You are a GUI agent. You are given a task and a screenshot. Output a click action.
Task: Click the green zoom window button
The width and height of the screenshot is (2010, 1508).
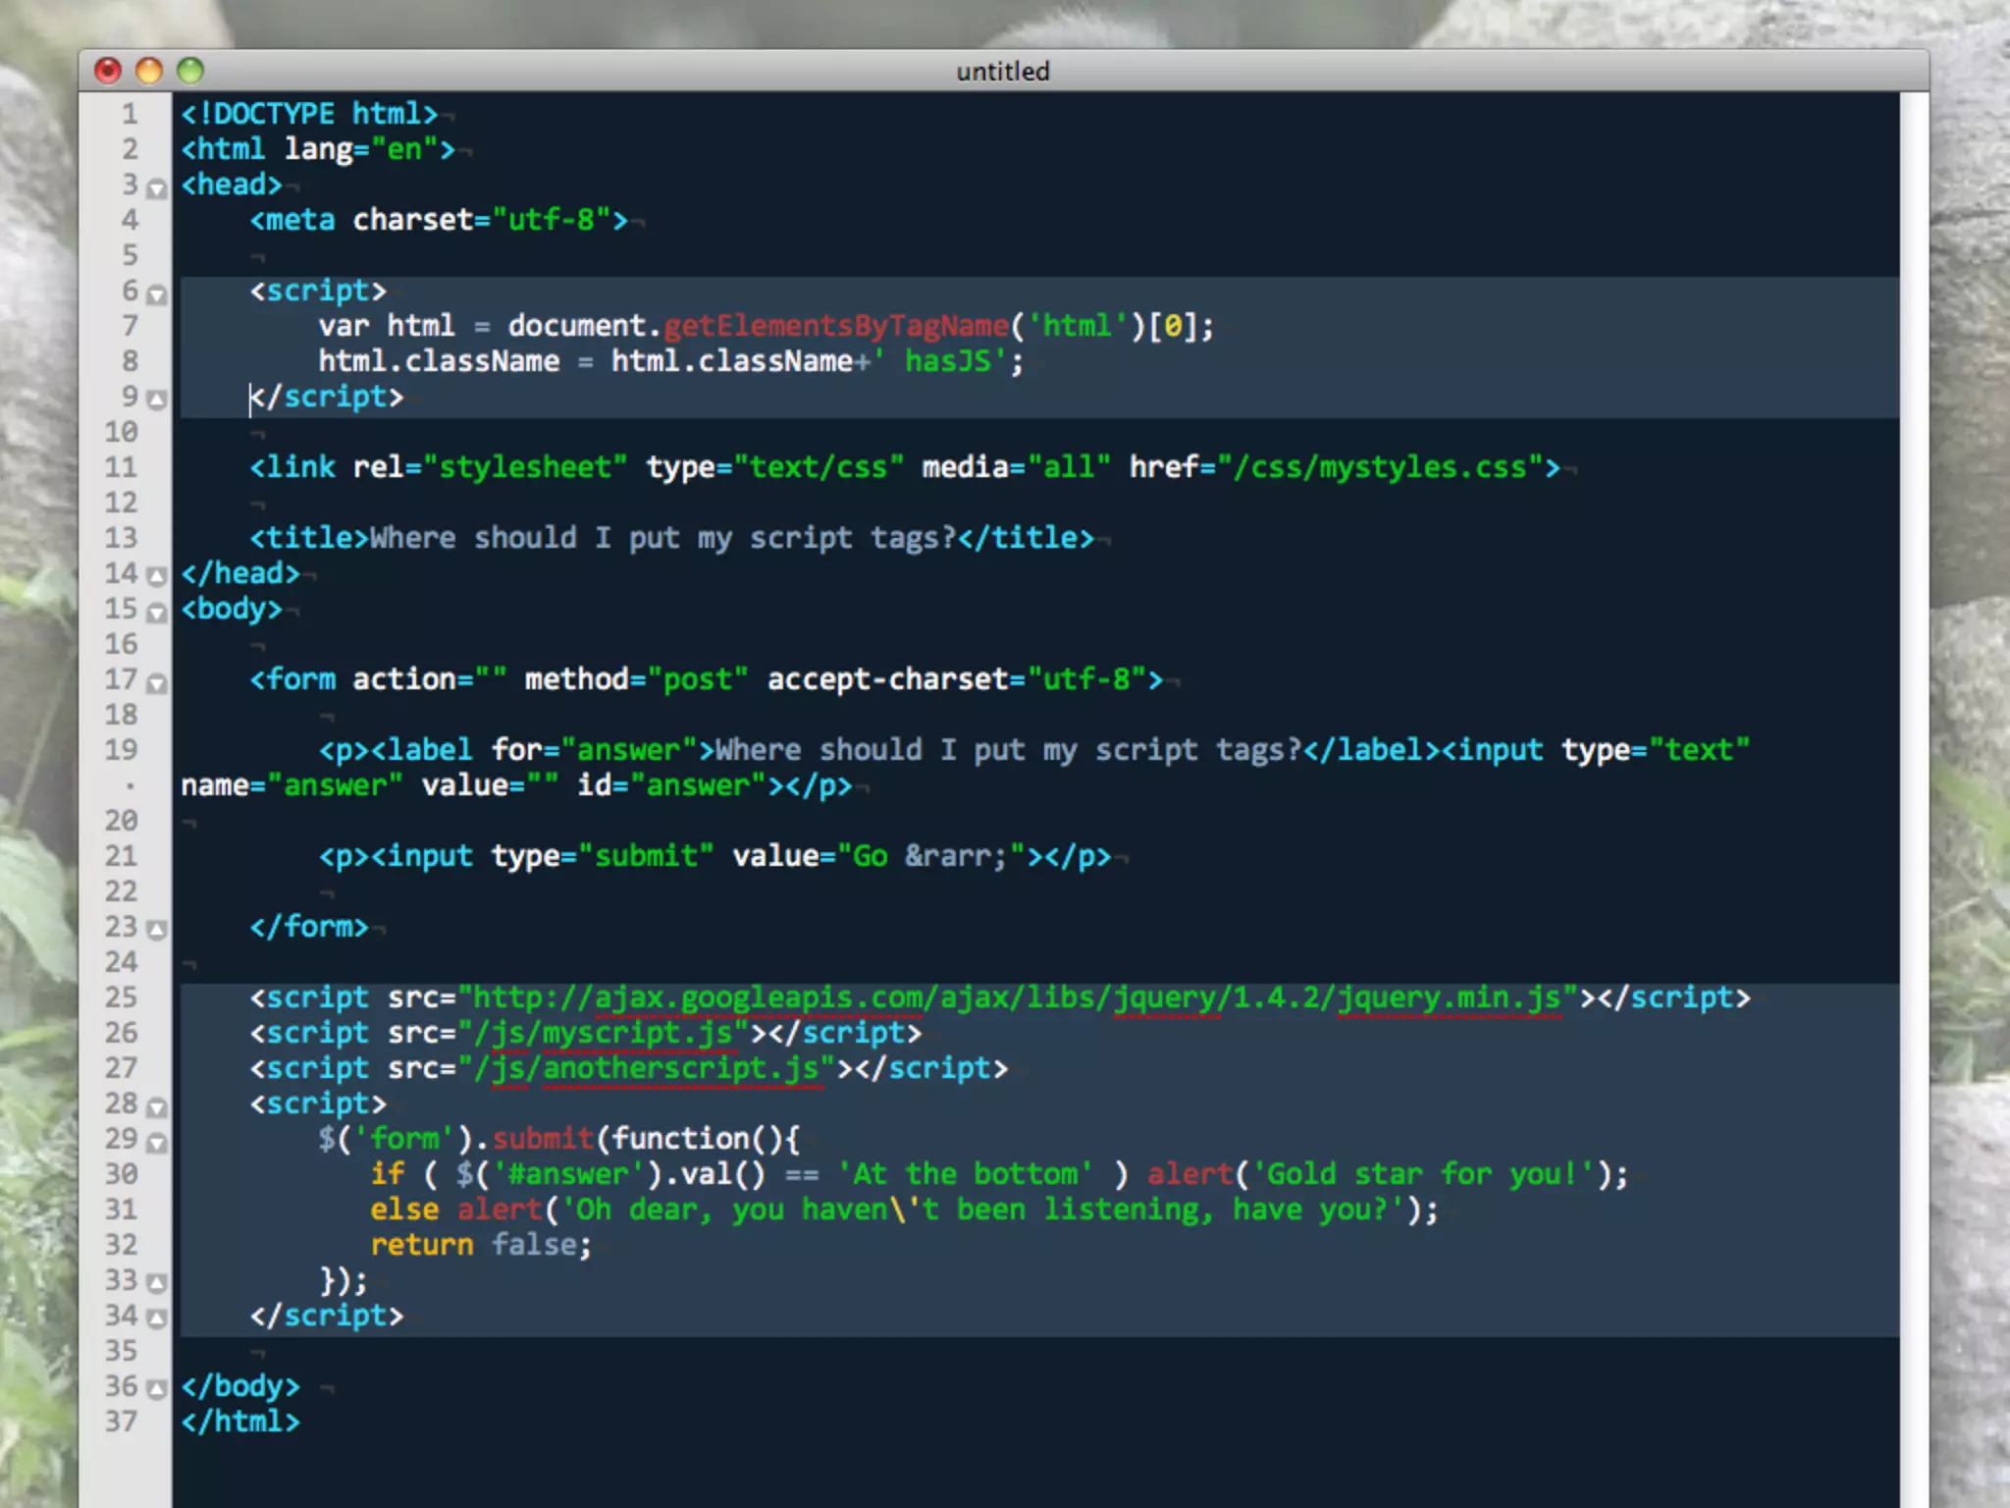(x=190, y=71)
